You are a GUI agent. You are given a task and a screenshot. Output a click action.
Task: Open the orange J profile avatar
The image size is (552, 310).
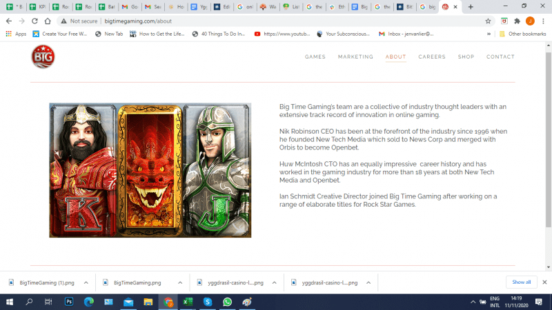(530, 21)
